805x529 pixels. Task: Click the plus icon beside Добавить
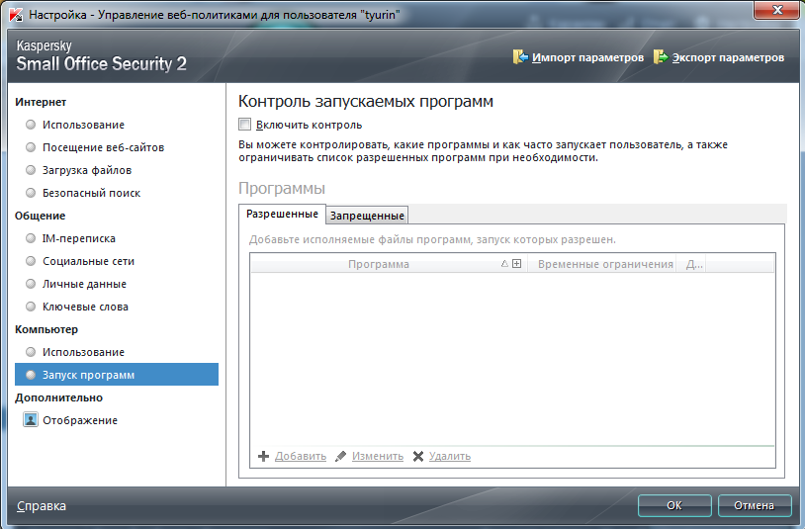(263, 456)
